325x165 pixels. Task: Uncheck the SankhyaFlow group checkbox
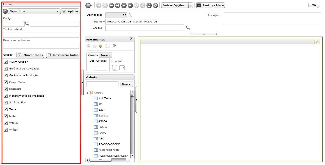coord(6,103)
